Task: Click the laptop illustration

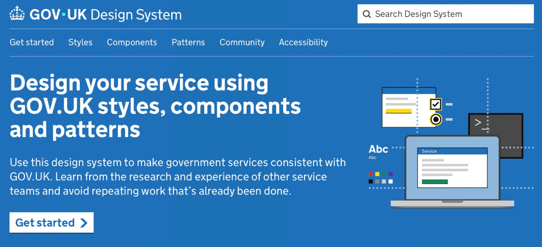Action: [x=452, y=171]
